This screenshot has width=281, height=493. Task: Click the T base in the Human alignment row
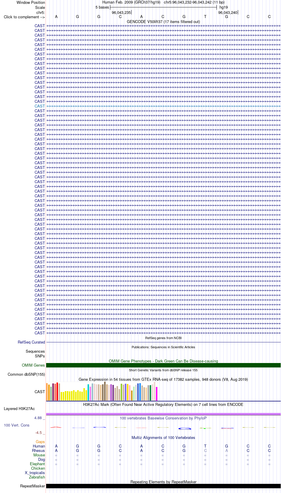(x=205, y=446)
